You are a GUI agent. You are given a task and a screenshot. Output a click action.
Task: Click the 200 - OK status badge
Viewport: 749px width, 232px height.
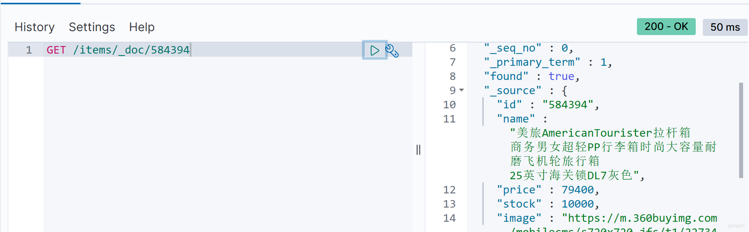(666, 27)
